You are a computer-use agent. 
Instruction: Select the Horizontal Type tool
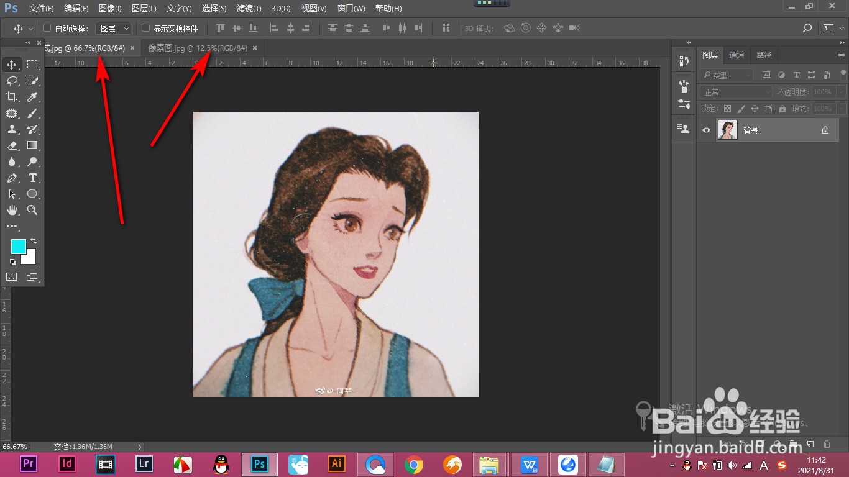pyautogui.click(x=32, y=178)
